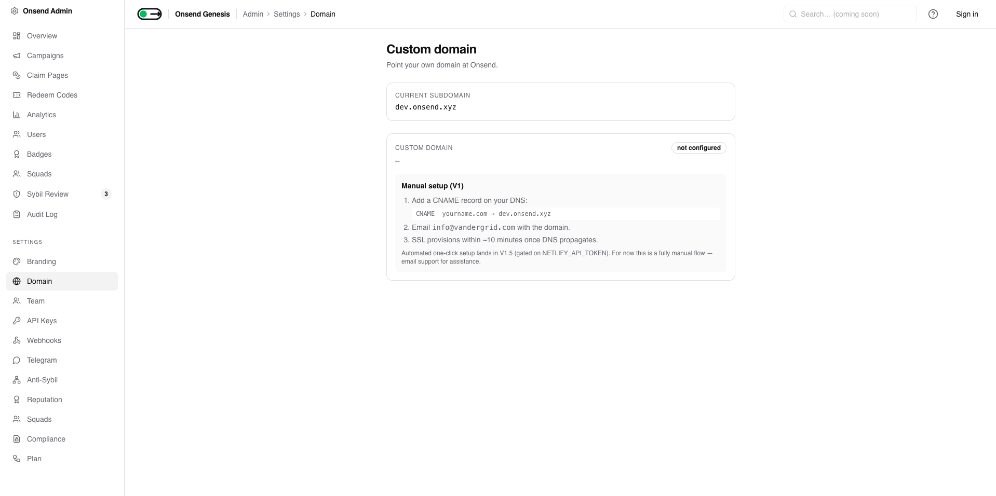Click the SSL provisions step text
The width and height of the screenshot is (996, 496).
(x=505, y=240)
